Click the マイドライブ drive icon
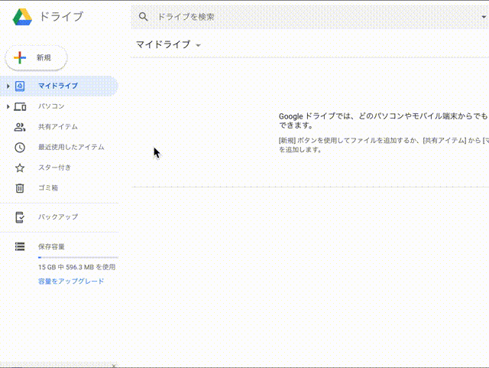The width and height of the screenshot is (489, 368). point(20,86)
